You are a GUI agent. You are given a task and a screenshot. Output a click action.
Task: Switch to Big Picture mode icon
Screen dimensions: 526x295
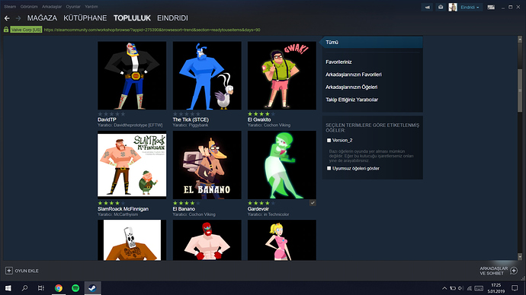[x=491, y=8]
